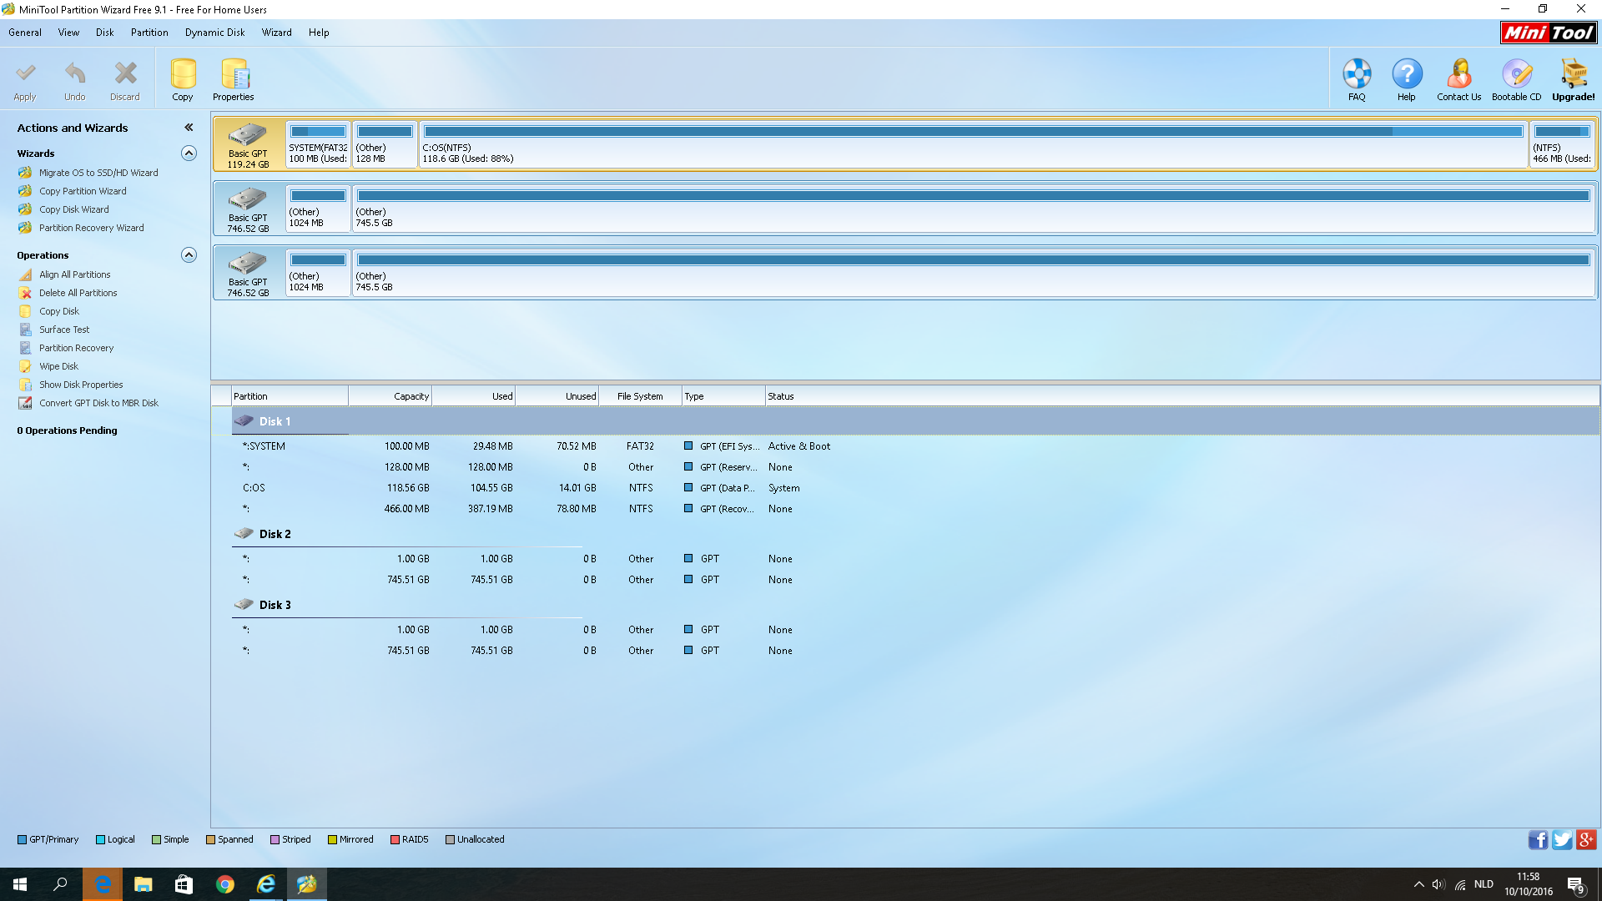Select the SYSTEM(FAT32) block in disk map
Screen dimensions: 1602x901
pyautogui.click(x=318, y=144)
